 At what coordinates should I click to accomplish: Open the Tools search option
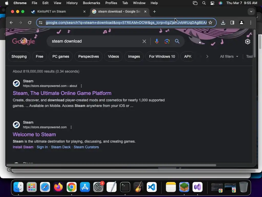pyautogui.click(x=249, y=56)
